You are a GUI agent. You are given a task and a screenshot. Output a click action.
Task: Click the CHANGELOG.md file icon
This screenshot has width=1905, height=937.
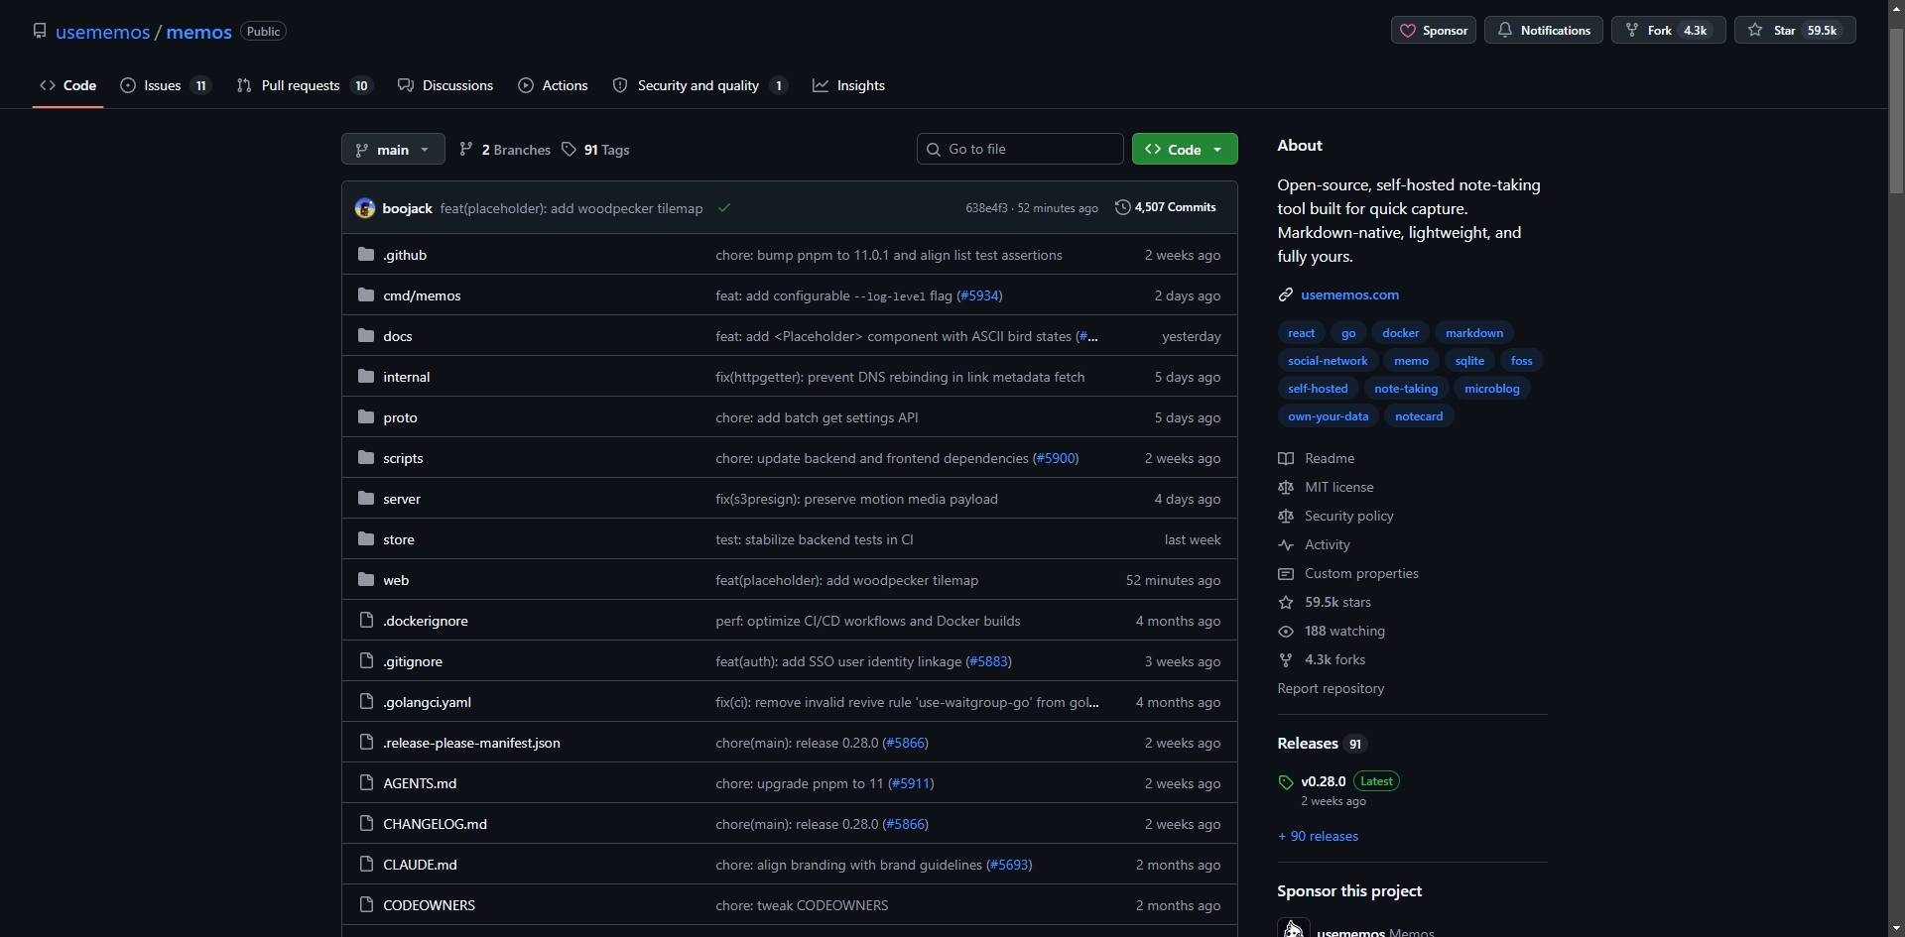366,824
